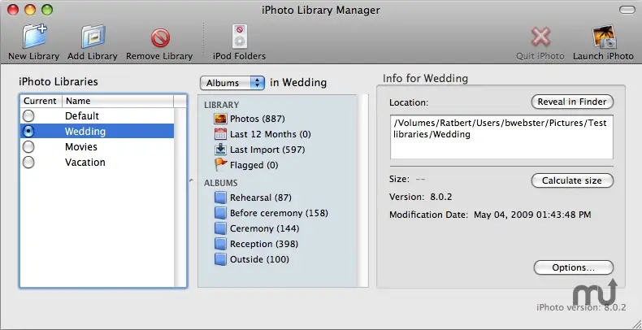Click the Launch iPhoto toolbar icon
This screenshot has width=642, height=330.
[x=605, y=37]
